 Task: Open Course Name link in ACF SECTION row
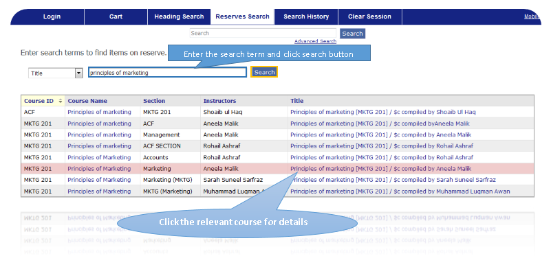(x=100, y=146)
